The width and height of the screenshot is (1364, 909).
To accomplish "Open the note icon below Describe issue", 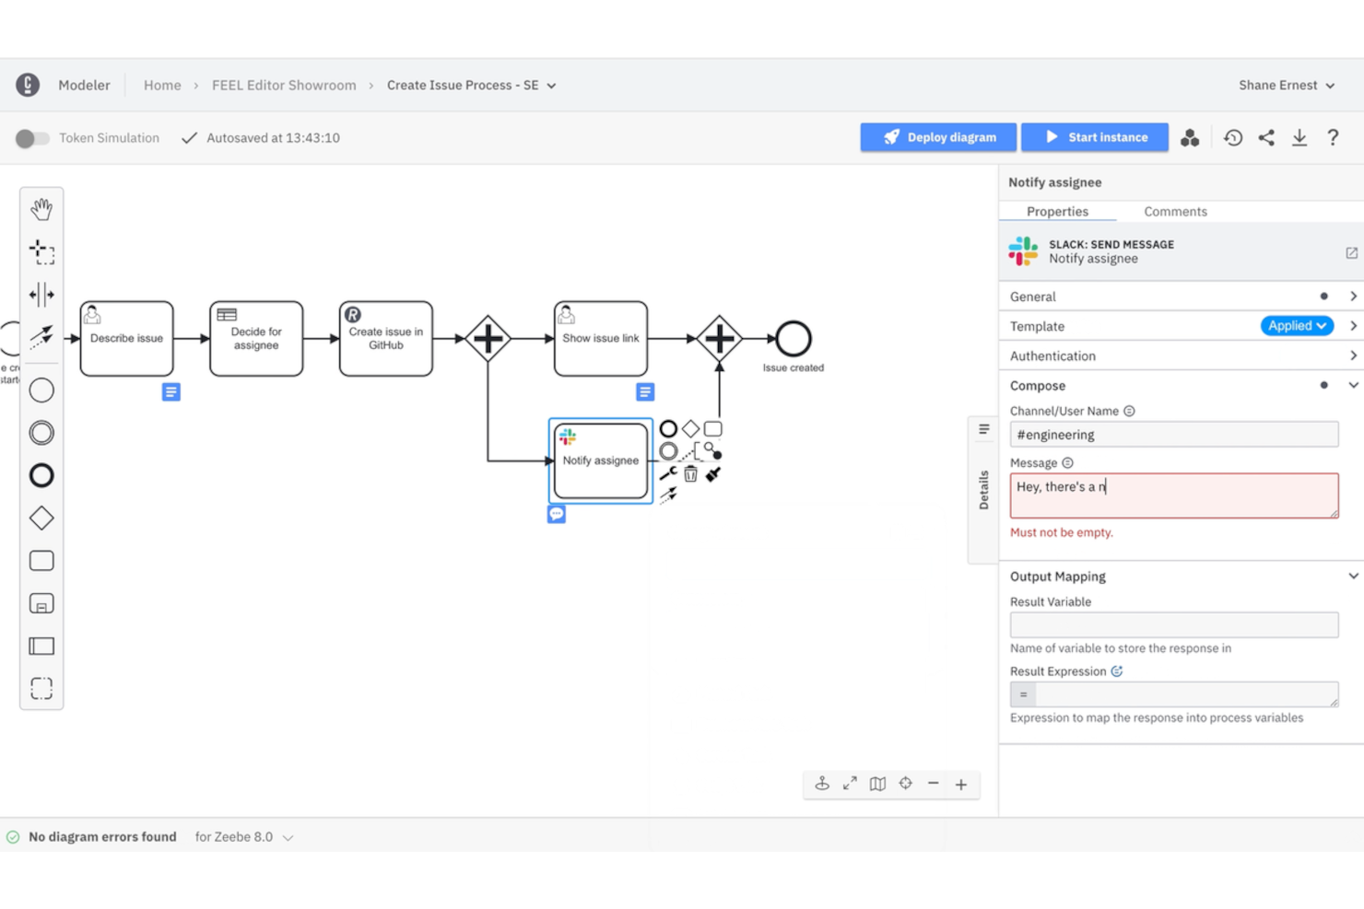I will pos(170,392).
